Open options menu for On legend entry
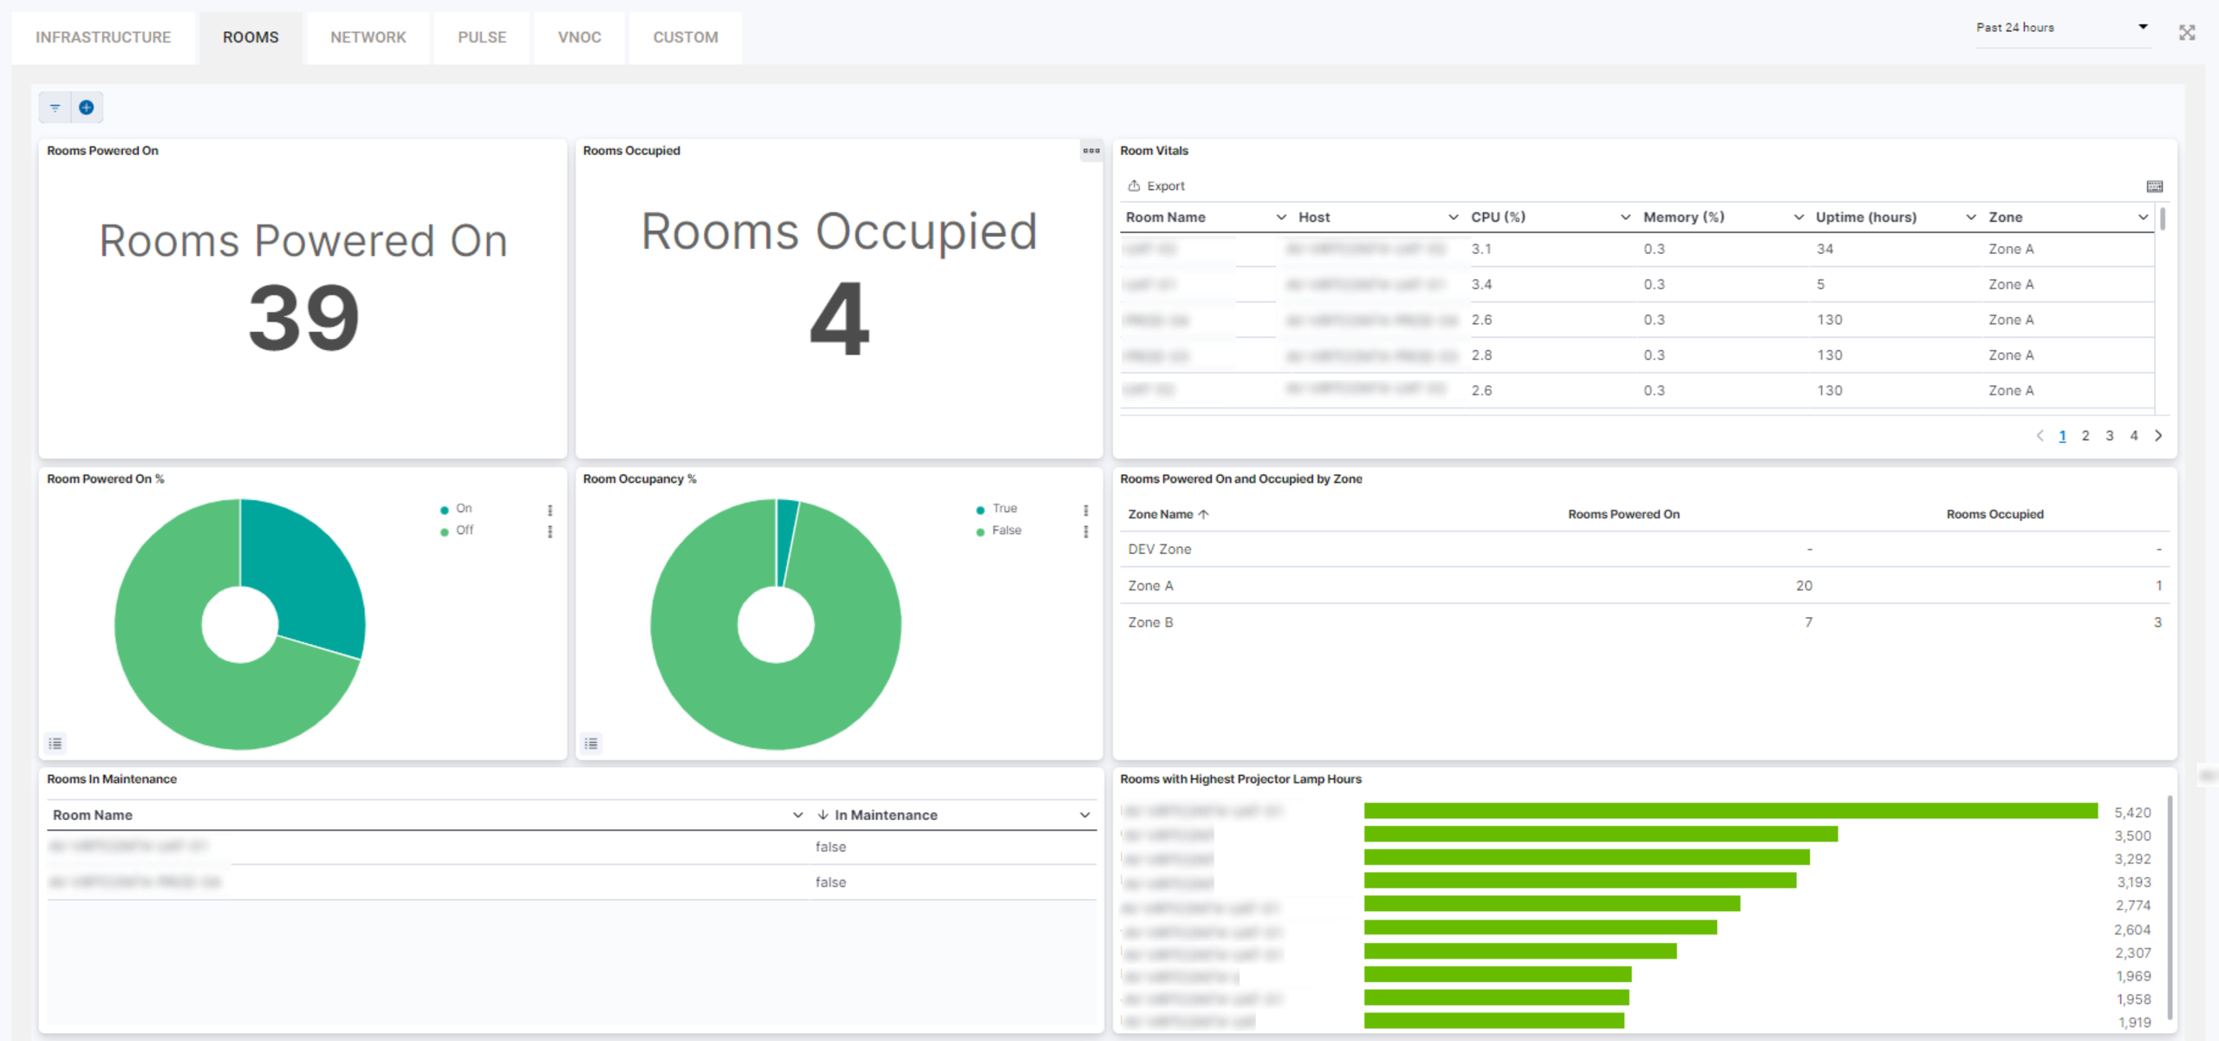 coord(550,510)
